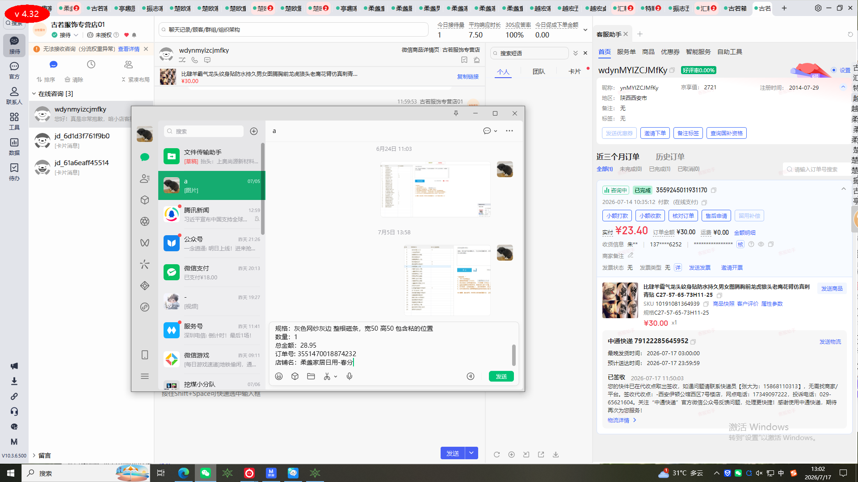The height and width of the screenshot is (482, 858).
Task: Click the WeChat icon on the taskbar
Action: click(206, 473)
